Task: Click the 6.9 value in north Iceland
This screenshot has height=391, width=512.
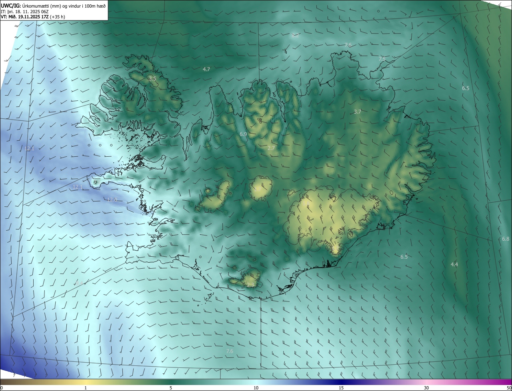Action: [243, 134]
